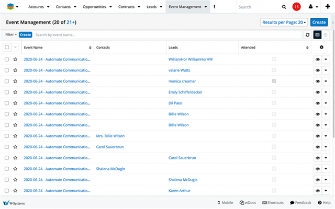Open the monica creamer lead link
The image size is (335, 209).
point(182,82)
